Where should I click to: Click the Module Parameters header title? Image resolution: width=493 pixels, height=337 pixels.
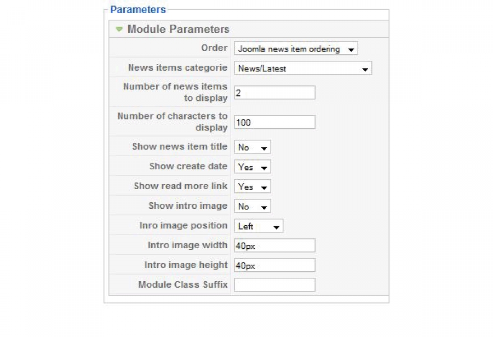(178, 29)
